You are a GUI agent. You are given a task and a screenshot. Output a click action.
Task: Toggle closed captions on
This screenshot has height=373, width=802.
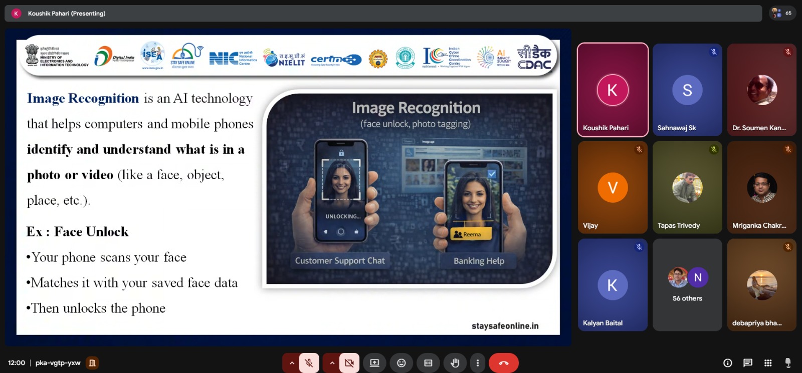428,363
